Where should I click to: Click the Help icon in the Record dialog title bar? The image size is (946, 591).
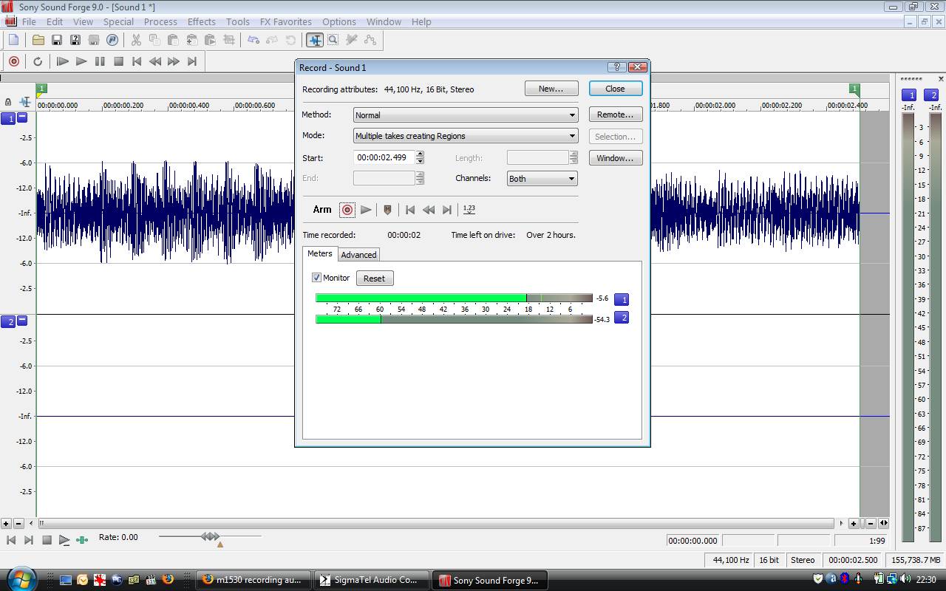pyautogui.click(x=617, y=67)
